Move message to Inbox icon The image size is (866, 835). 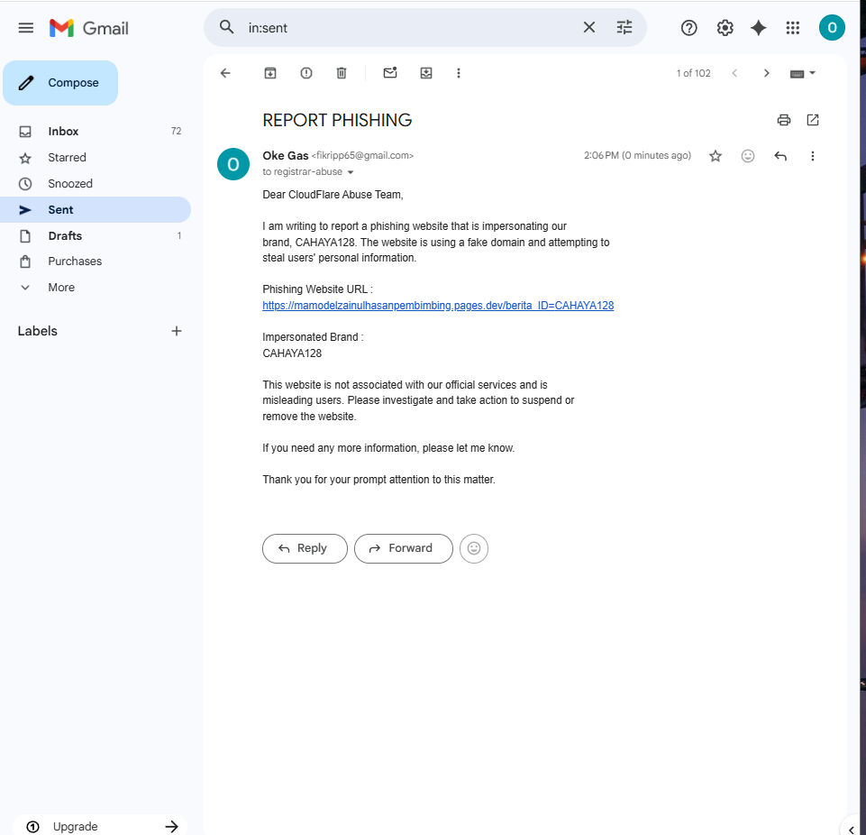tap(426, 73)
